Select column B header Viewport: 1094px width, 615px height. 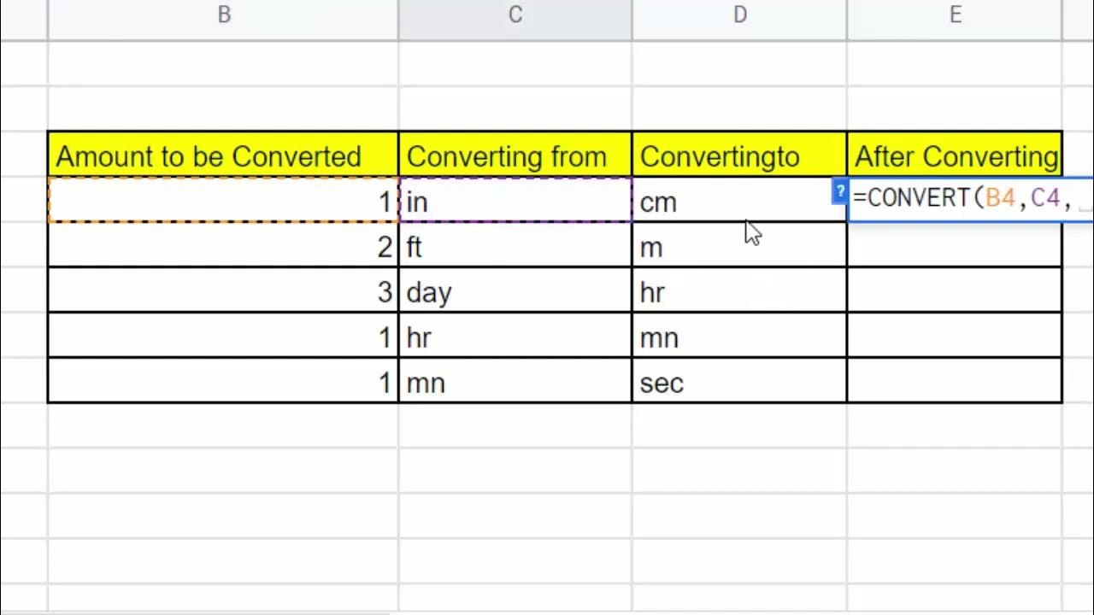click(223, 15)
